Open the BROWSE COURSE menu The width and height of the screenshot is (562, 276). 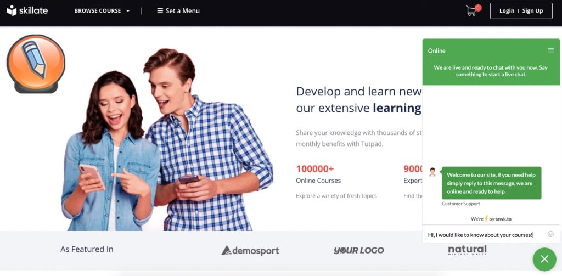pos(102,11)
